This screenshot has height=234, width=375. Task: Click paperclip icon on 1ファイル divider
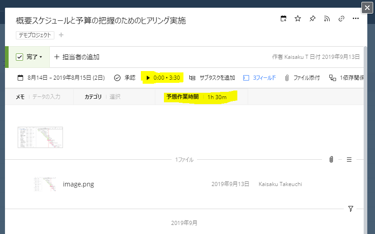[x=331, y=159]
